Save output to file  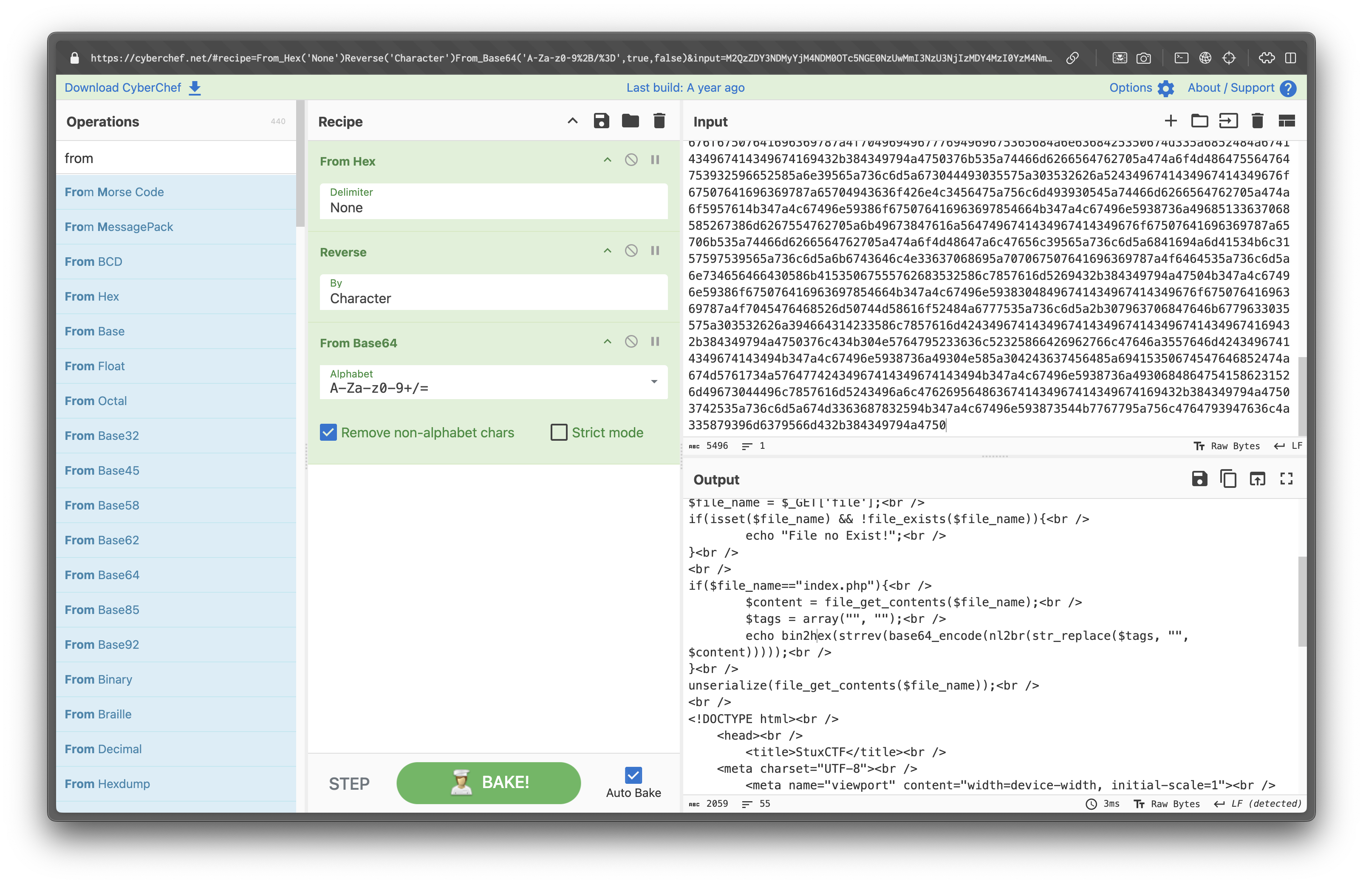coord(1199,479)
